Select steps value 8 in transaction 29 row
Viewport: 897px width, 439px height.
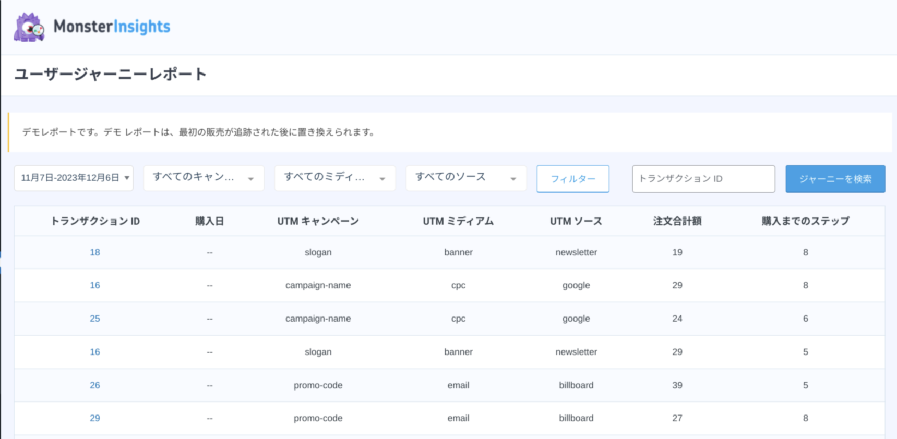click(x=805, y=418)
